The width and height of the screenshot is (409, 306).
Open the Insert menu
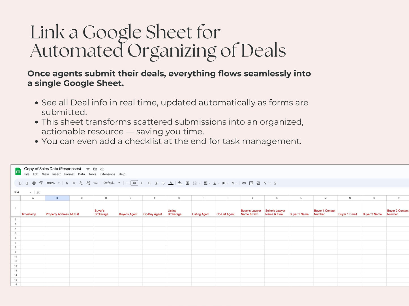click(x=56, y=174)
